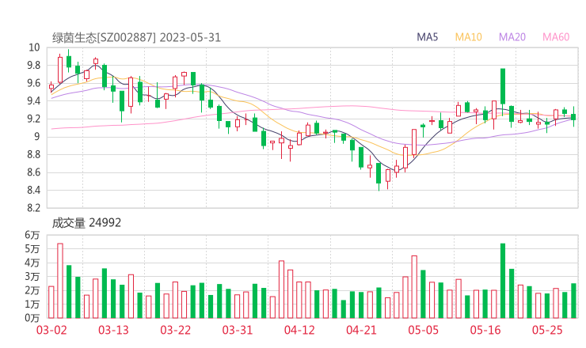This screenshot has width=586, height=348.
Task: Click the 9.4 price axis label
Action: coord(33,100)
